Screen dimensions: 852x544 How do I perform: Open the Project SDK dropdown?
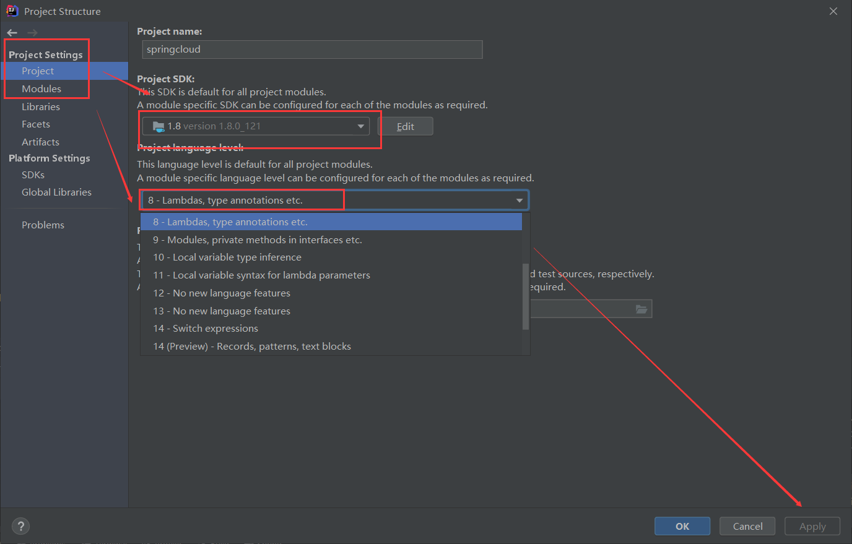[x=360, y=126]
